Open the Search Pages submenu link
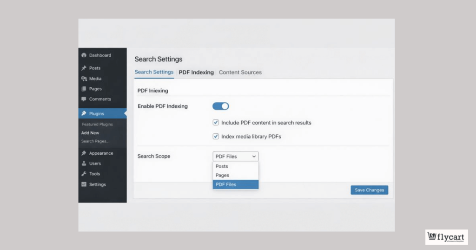 pos(95,141)
